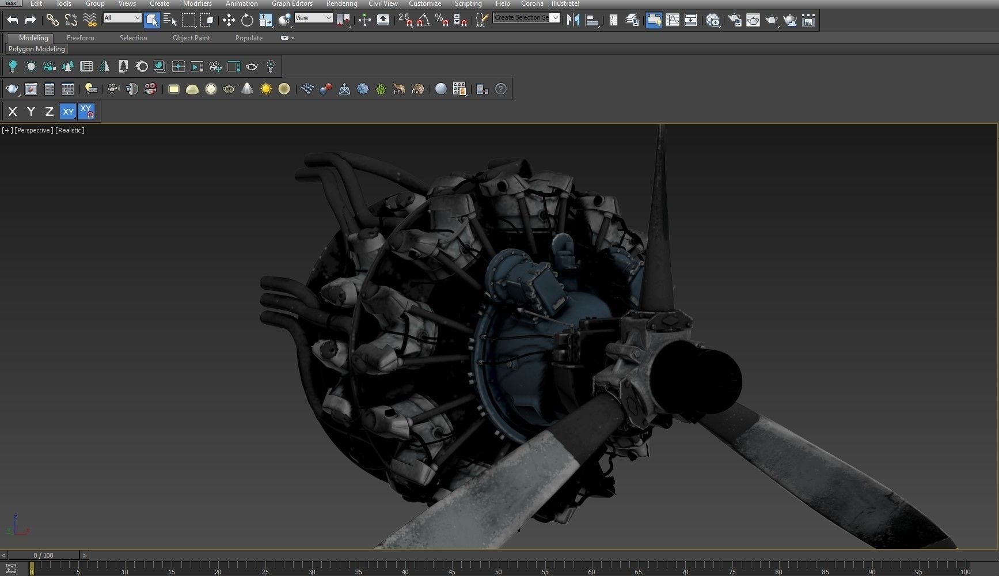Activate the Select Object tool
Viewport: 999px width, 576px height.
pyautogui.click(x=152, y=20)
